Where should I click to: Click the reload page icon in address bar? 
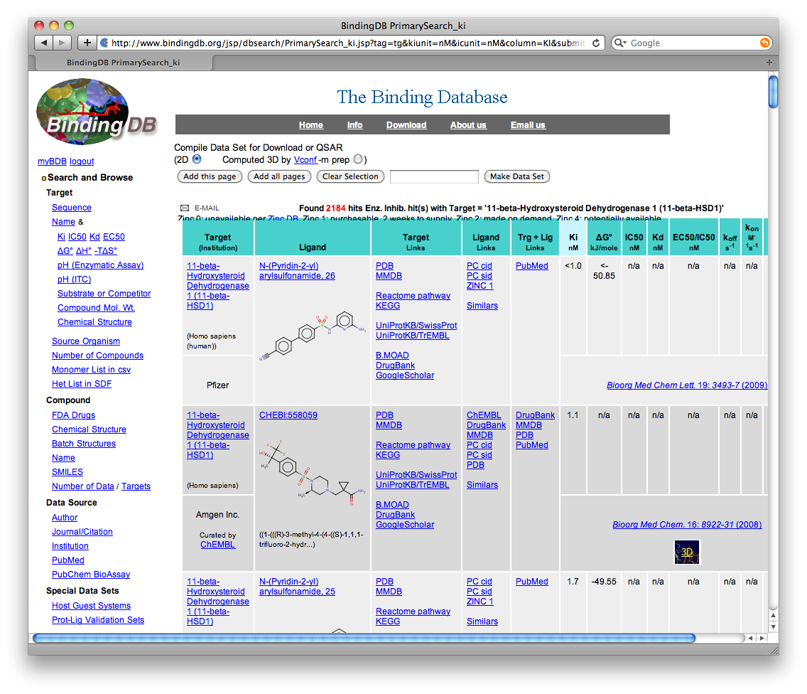[x=595, y=43]
